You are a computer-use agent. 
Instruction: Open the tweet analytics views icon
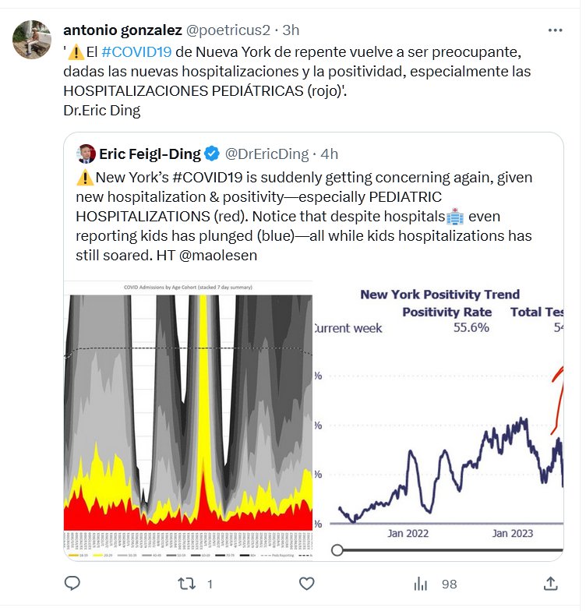click(x=421, y=583)
